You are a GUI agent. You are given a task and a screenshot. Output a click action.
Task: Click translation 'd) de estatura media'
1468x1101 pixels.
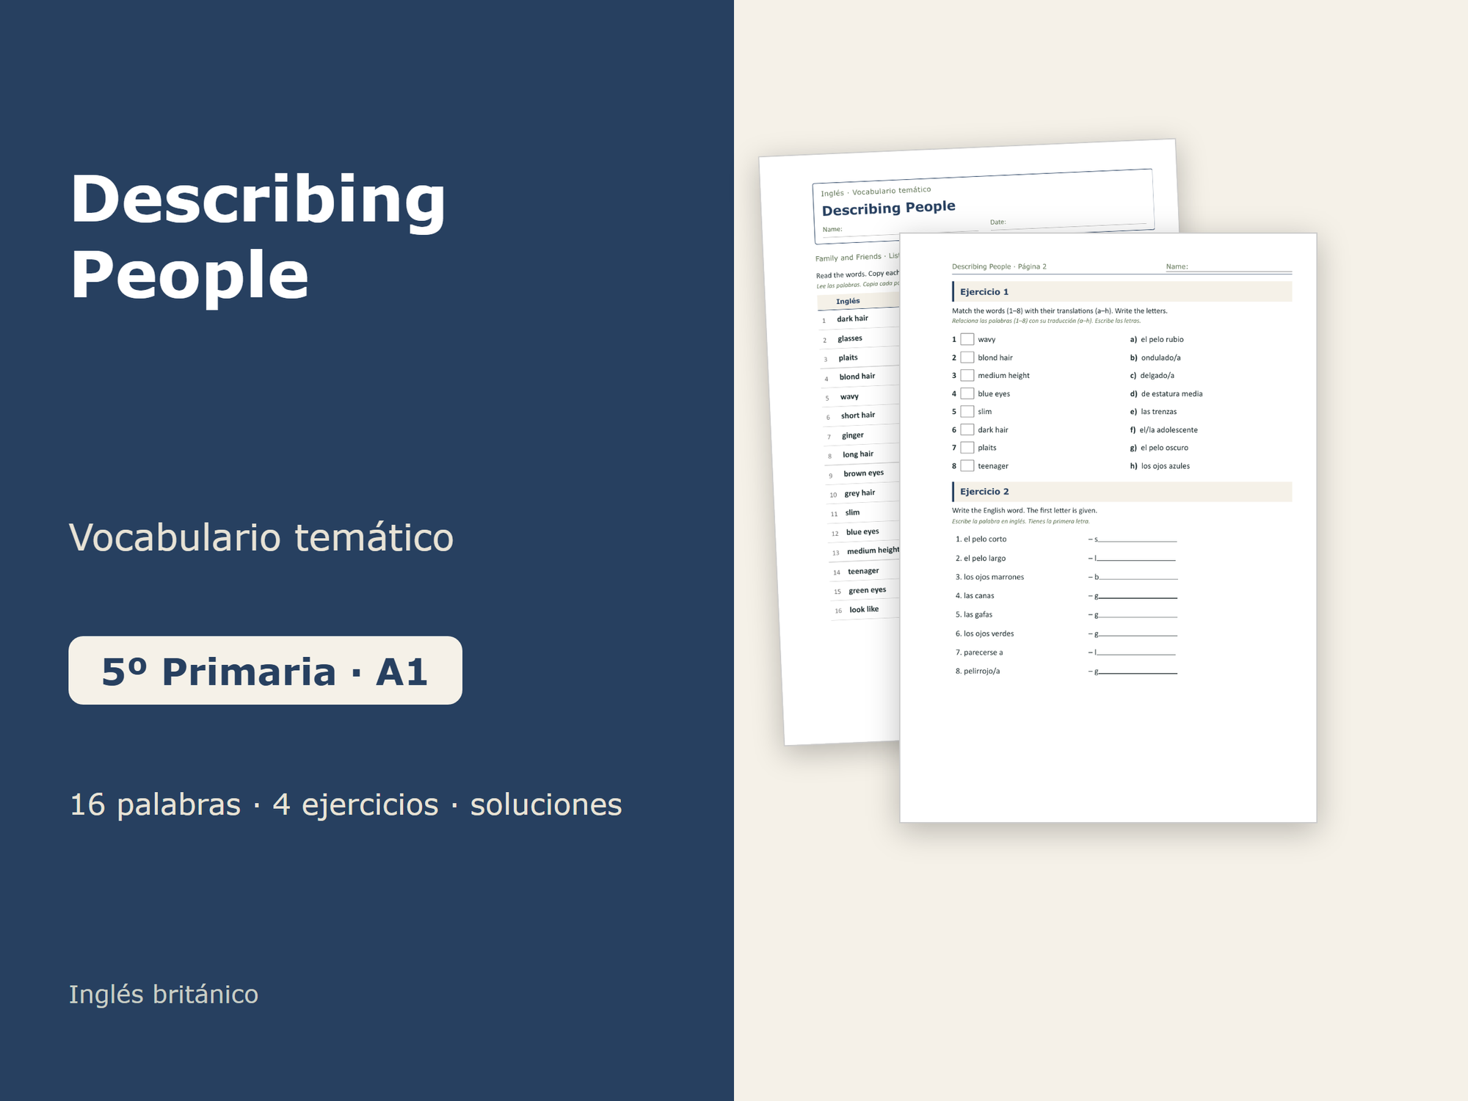pyautogui.click(x=1166, y=393)
